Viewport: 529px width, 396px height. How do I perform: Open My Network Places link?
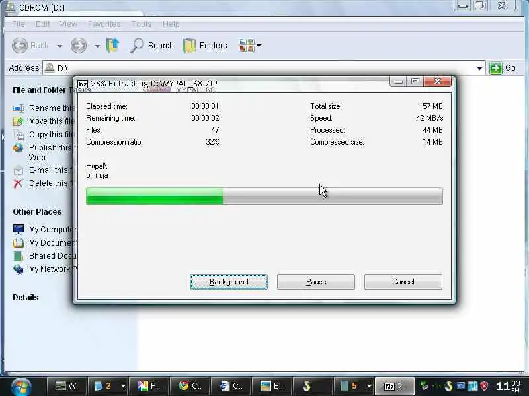(x=52, y=269)
